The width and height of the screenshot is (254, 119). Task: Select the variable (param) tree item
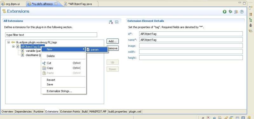[33, 51]
